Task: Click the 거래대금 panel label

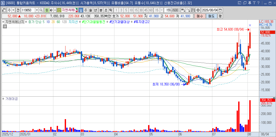Action: tap(11, 99)
